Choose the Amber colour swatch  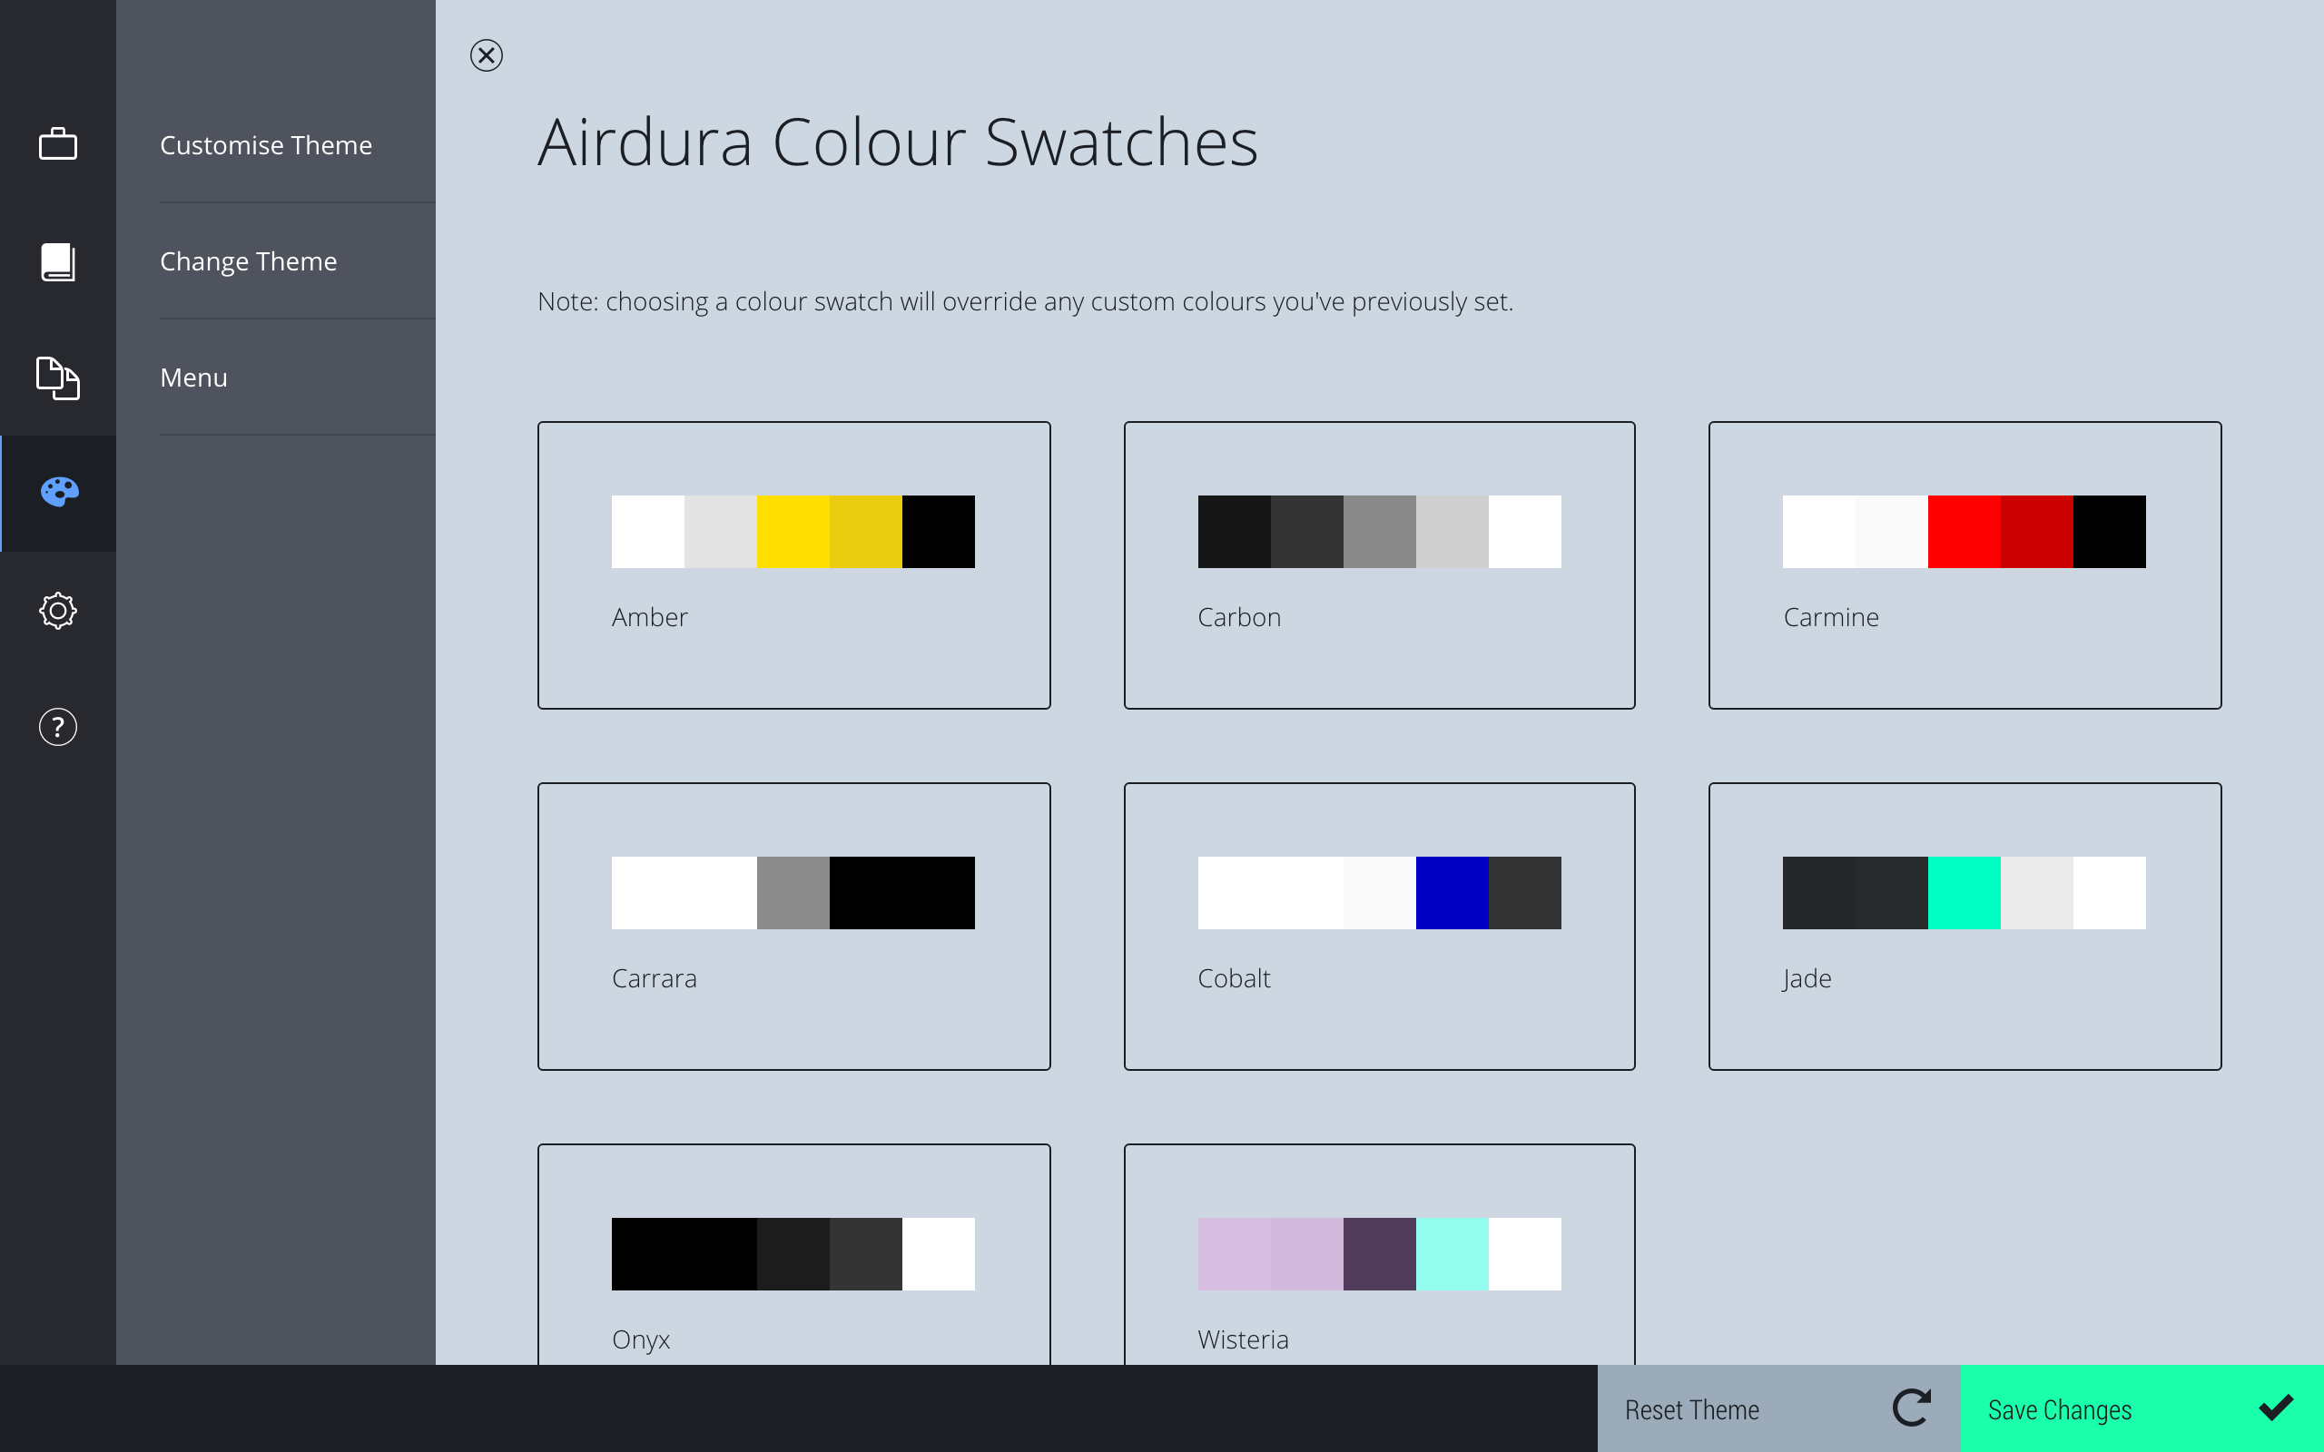793,564
